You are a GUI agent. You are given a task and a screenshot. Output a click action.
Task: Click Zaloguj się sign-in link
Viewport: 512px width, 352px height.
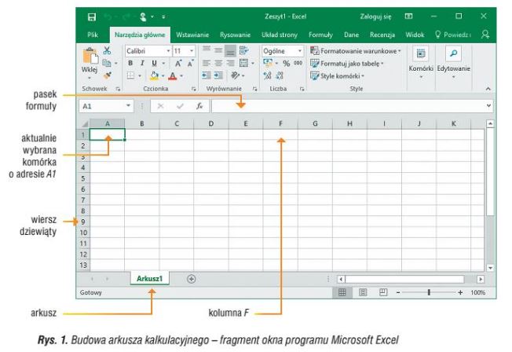[375, 16]
